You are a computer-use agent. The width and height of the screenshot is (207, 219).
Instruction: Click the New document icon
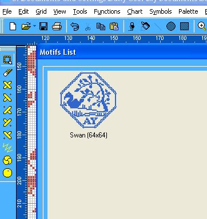[x=13, y=26]
